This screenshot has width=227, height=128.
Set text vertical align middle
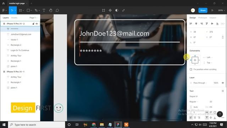point(211,118)
